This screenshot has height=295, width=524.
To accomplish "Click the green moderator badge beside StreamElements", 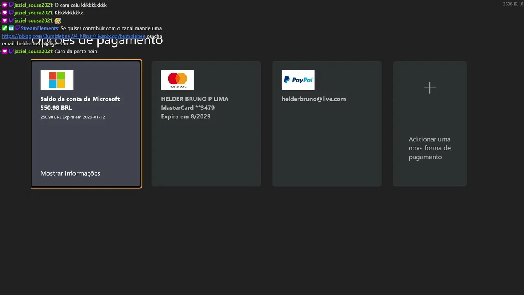I will pyautogui.click(x=5, y=28).
